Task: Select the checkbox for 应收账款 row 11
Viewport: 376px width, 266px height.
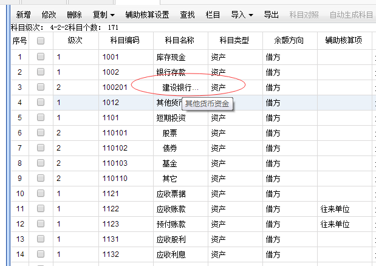Action: pos(41,209)
